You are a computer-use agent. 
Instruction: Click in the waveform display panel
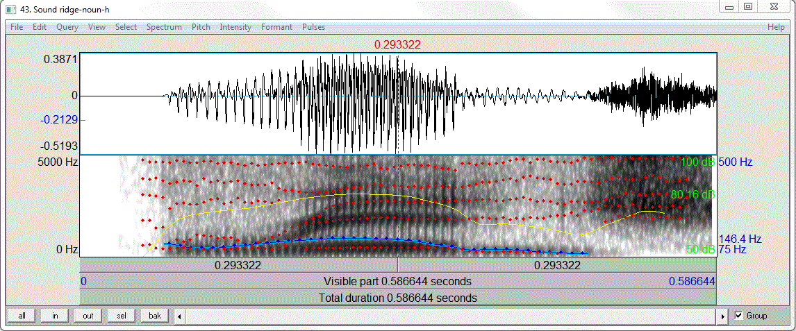tap(398, 103)
